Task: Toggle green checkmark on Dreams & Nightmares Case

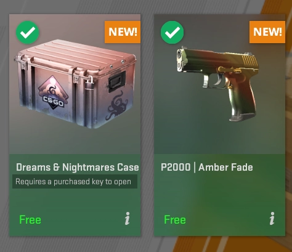Action: click(28, 32)
